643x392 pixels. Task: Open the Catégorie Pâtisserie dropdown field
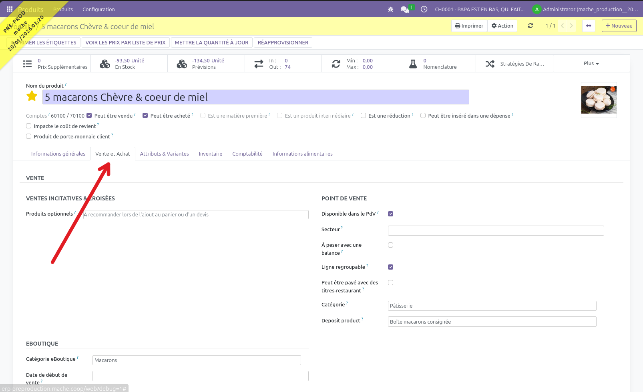492,306
